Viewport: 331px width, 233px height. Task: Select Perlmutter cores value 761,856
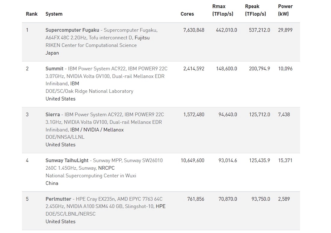pyautogui.click(x=196, y=199)
